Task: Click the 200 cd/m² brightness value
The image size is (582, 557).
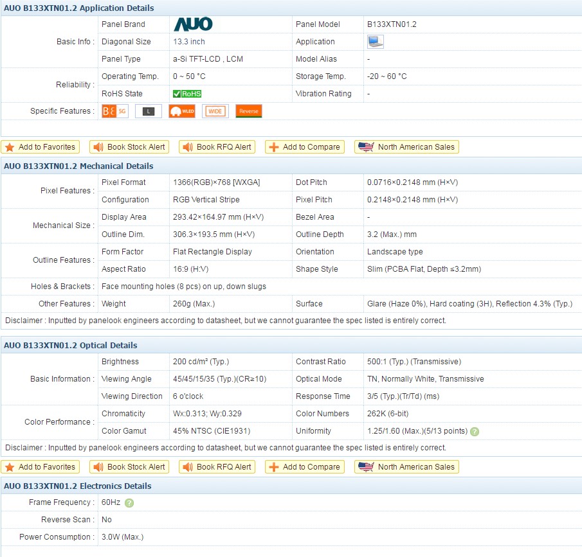Action: pos(201,362)
